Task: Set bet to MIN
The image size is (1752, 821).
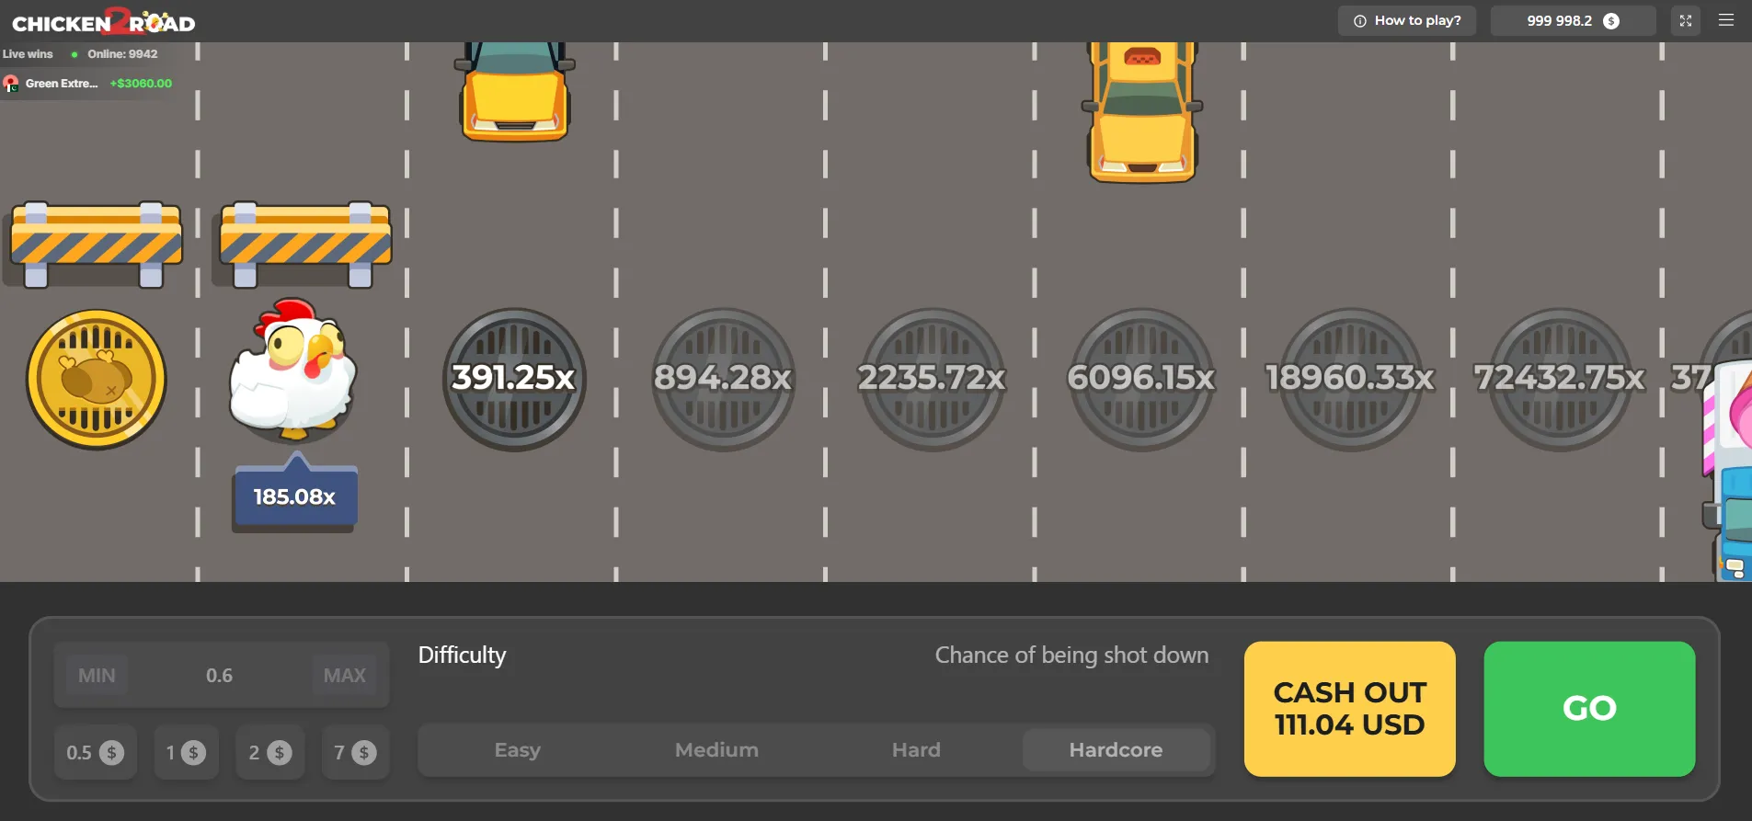Action: coord(97,676)
